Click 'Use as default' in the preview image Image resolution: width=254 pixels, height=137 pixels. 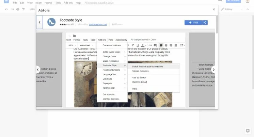tap(139, 78)
